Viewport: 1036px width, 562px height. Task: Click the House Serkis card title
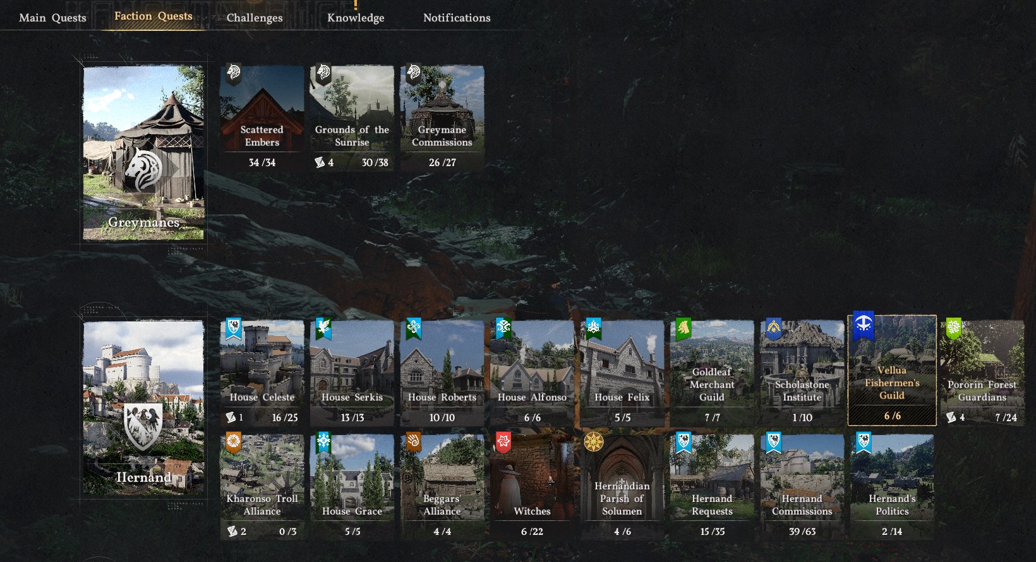point(352,397)
